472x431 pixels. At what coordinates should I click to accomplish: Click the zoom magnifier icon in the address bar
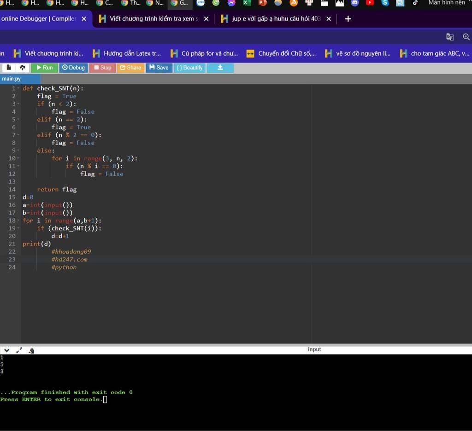466,37
